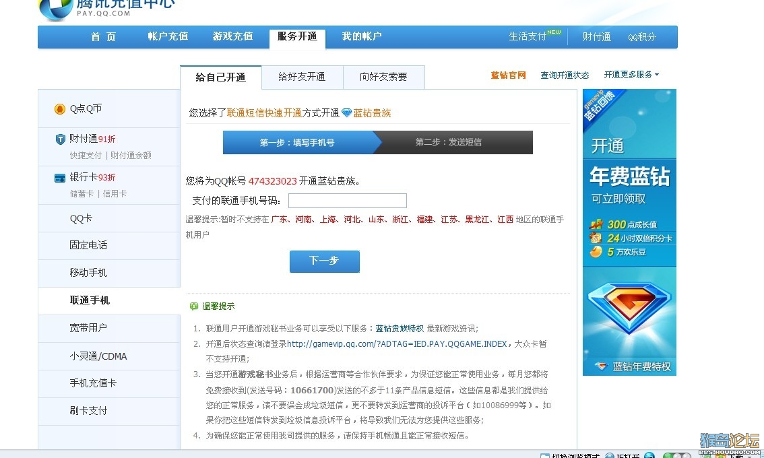Screen dimensions: 764x458
Task: Click the green 温馨提示 icon
Action: pos(194,306)
